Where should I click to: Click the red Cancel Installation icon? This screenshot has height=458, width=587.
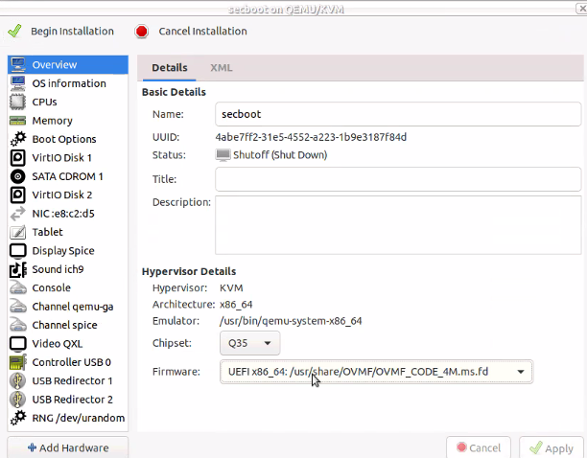142,31
